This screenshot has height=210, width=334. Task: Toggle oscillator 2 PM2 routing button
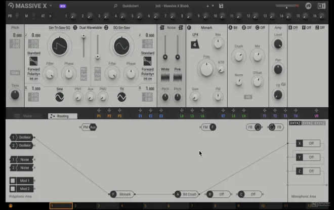tap(98, 78)
